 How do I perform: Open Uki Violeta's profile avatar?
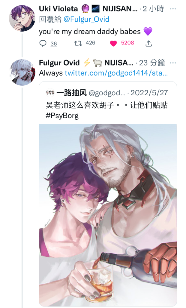coord(22,18)
